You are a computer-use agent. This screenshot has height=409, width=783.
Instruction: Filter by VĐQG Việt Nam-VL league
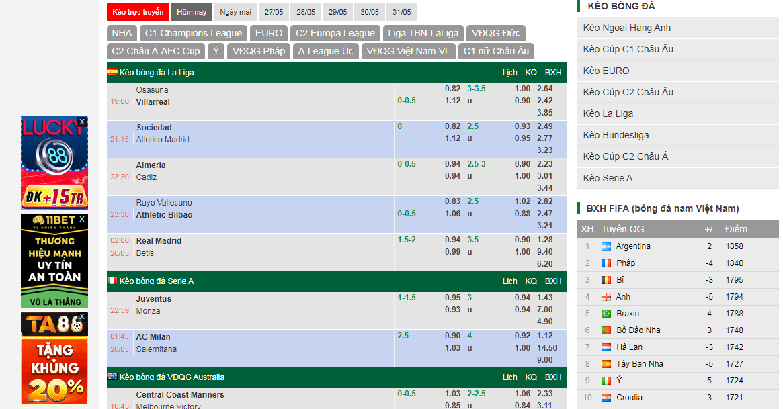pyautogui.click(x=409, y=51)
